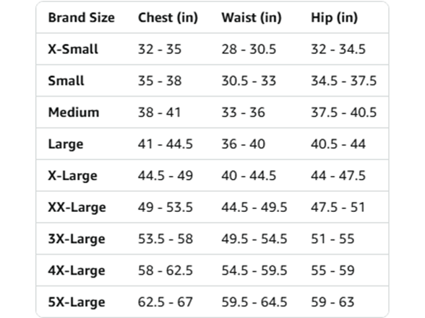The height and width of the screenshot is (318, 425).
Task: Click the 36 - 40 waist measurement
Action: 243,144
